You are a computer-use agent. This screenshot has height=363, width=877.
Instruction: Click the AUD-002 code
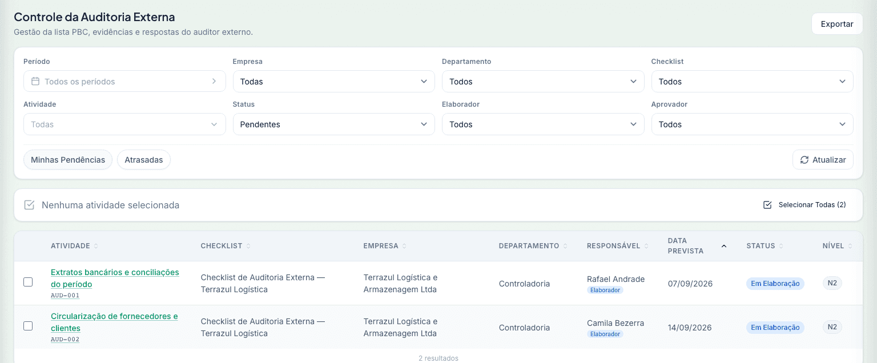click(x=65, y=340)
